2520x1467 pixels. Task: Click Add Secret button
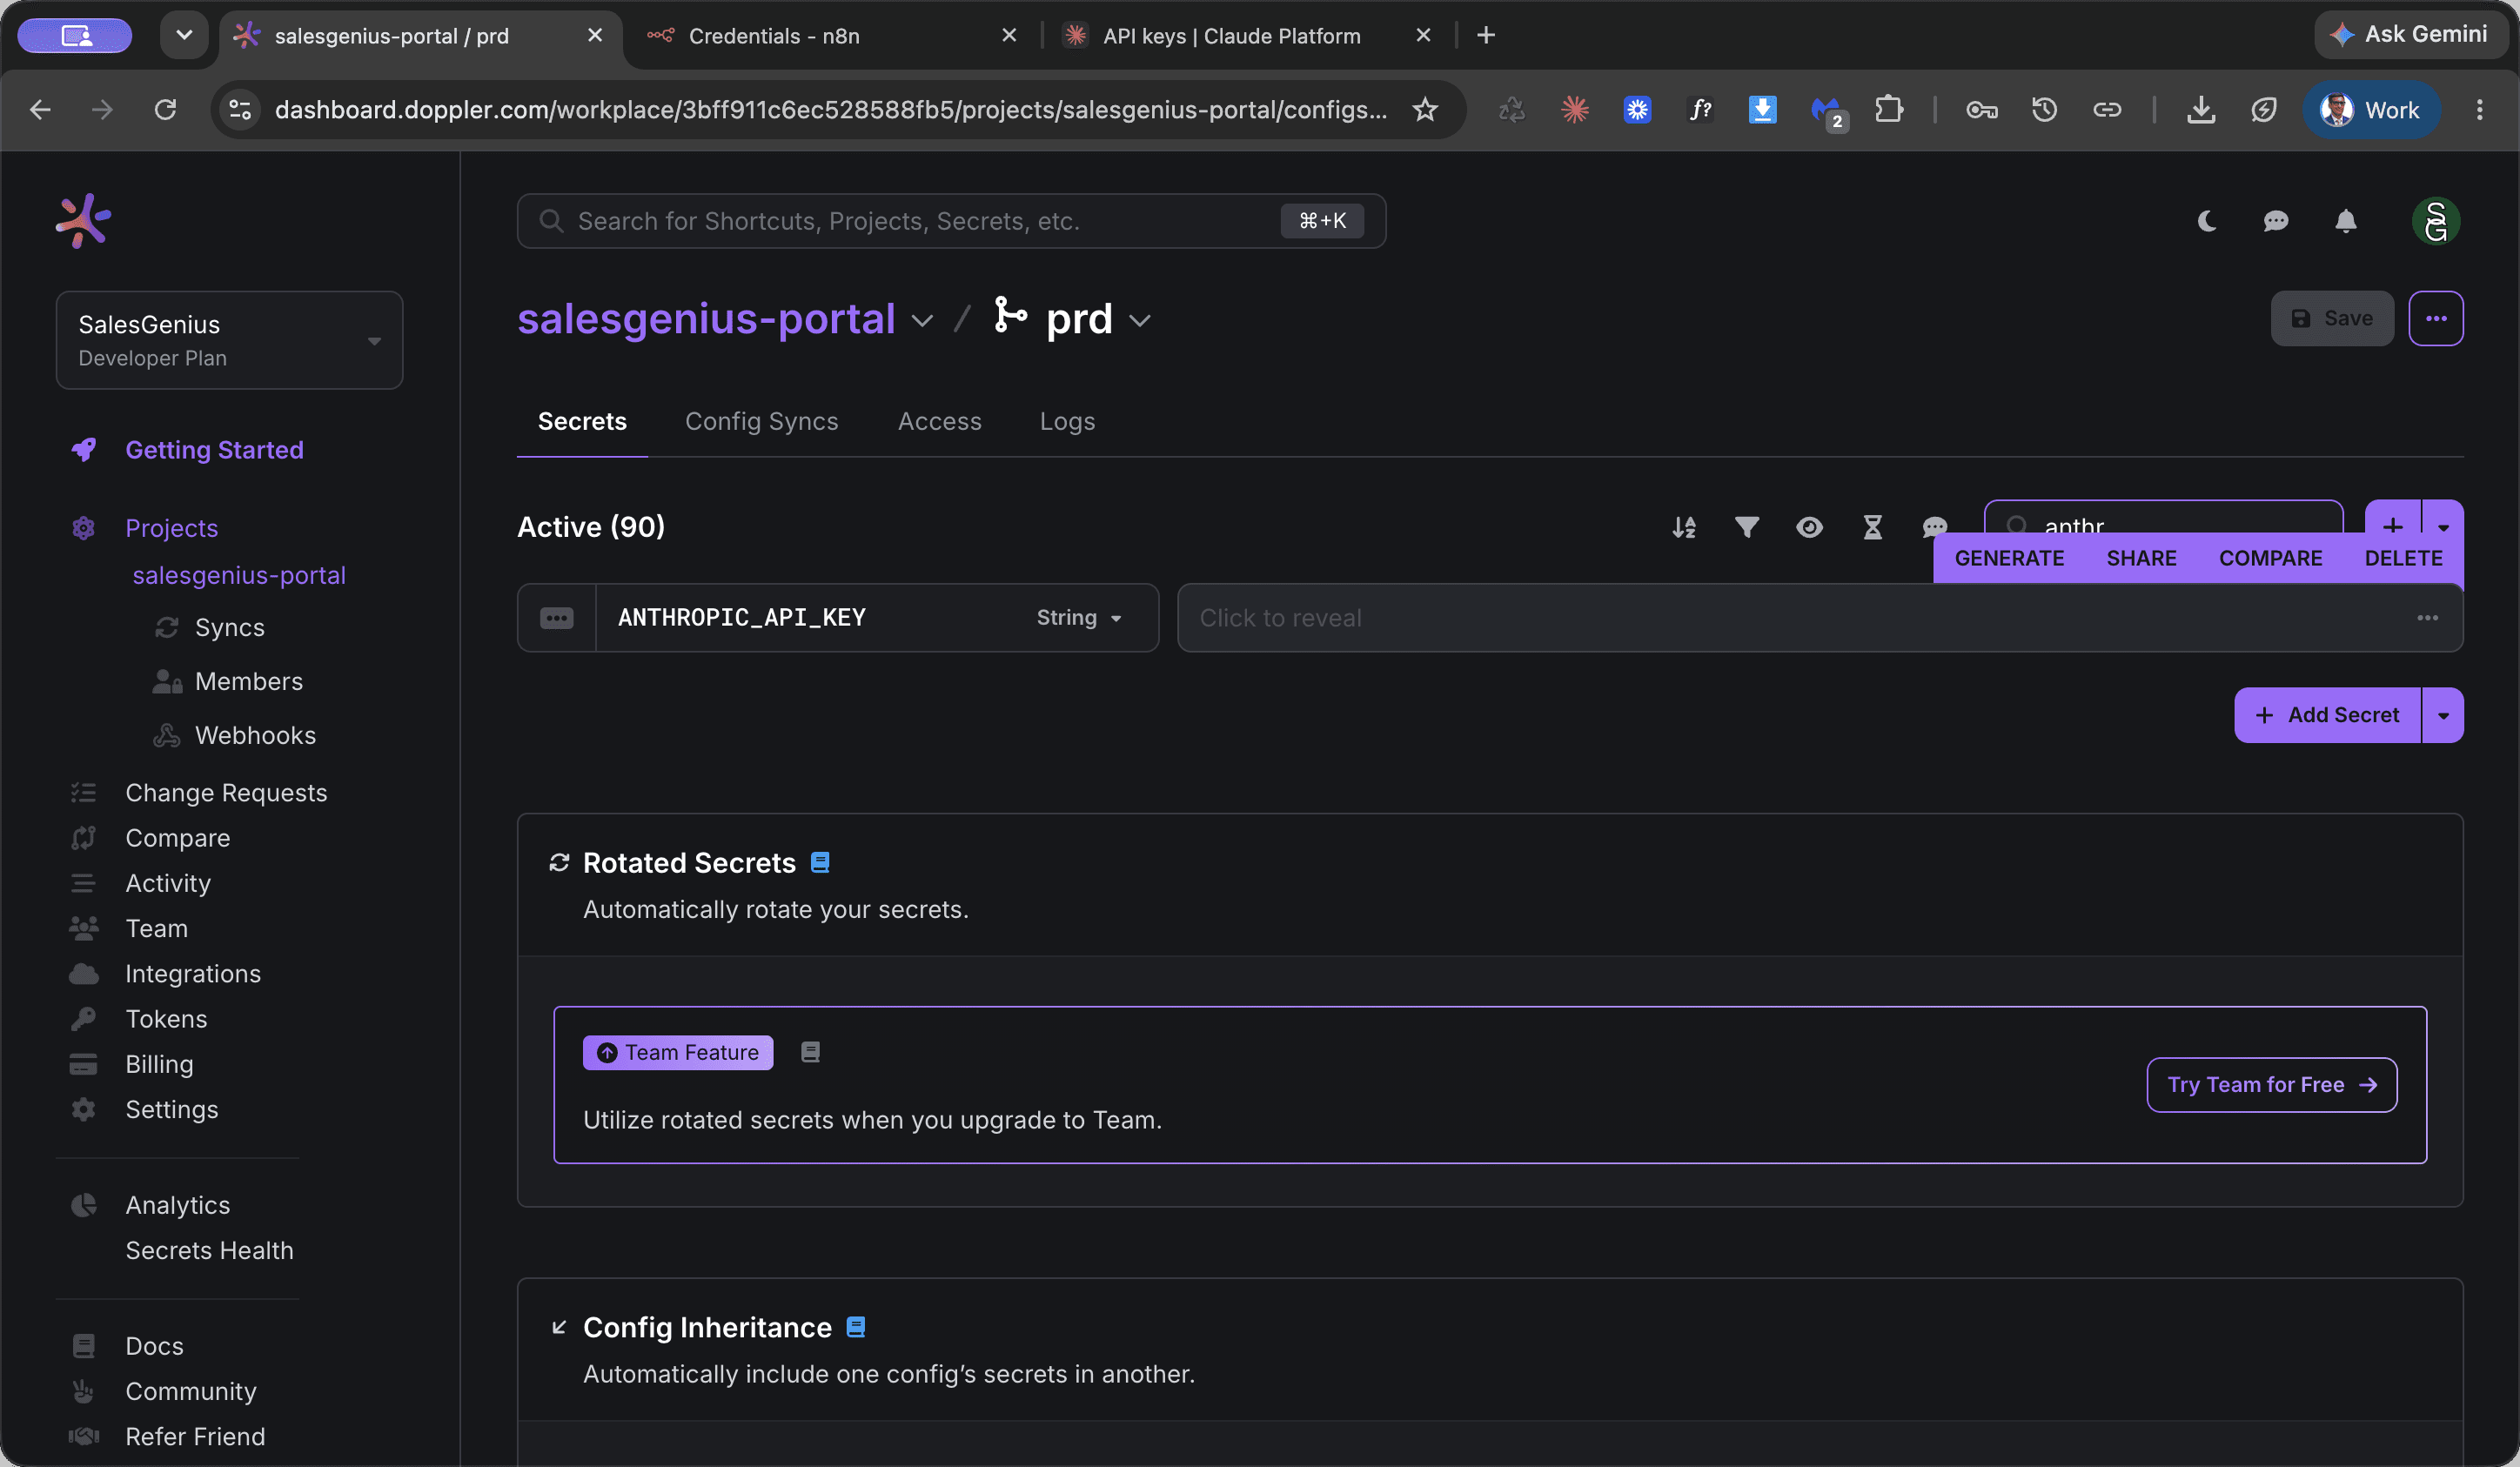pyautogui.click(x=2328, y=715)
